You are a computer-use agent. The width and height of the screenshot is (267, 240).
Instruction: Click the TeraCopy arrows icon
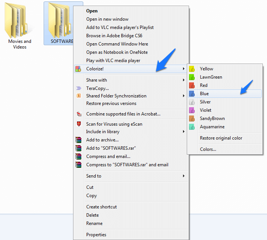[79, 88]
